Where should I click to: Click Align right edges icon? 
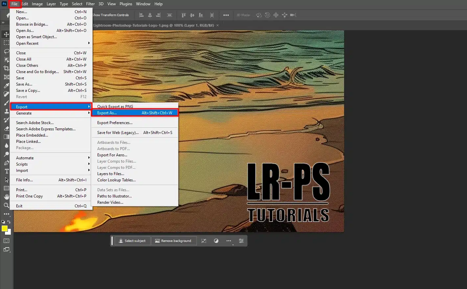158,15
